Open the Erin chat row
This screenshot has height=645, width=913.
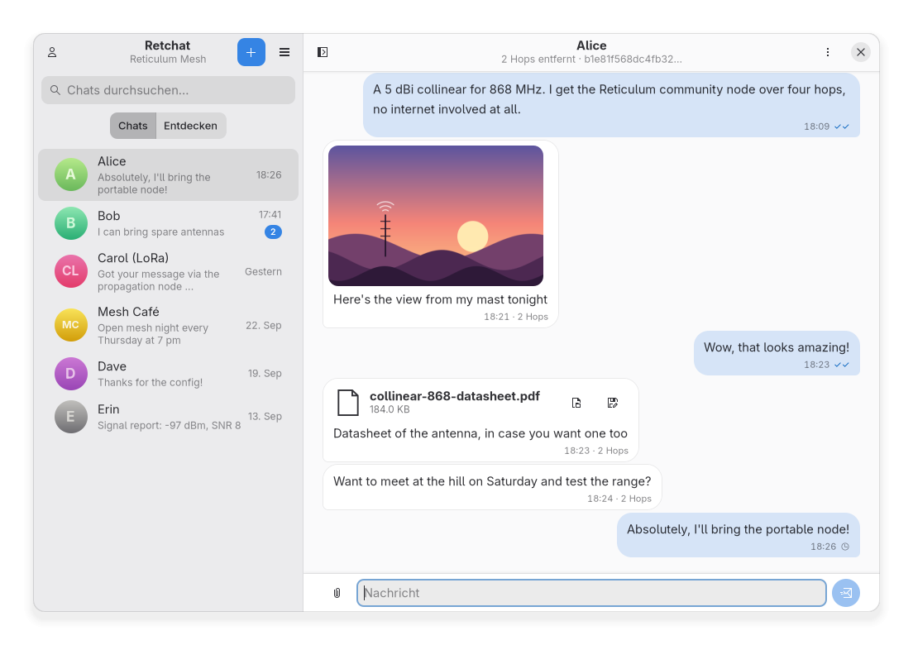click(x=168, y=417)
